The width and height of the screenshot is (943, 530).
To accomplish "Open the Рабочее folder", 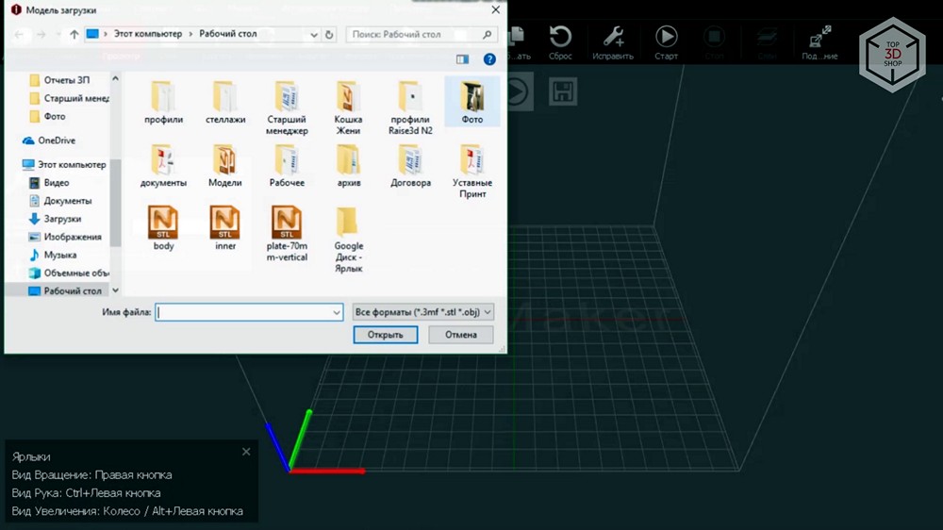I will [x=287, y=165].
